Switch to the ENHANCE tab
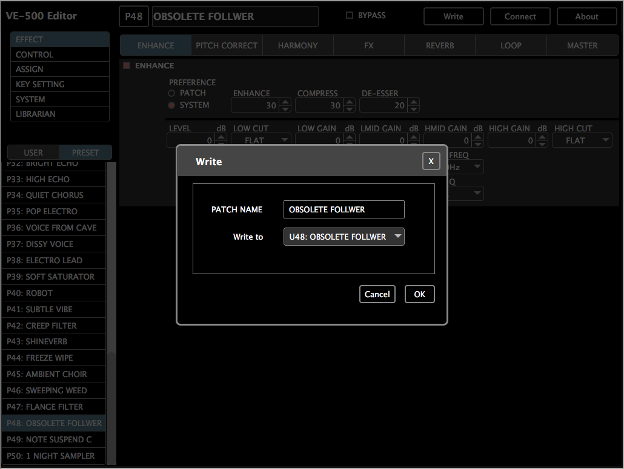 (156, 45)
